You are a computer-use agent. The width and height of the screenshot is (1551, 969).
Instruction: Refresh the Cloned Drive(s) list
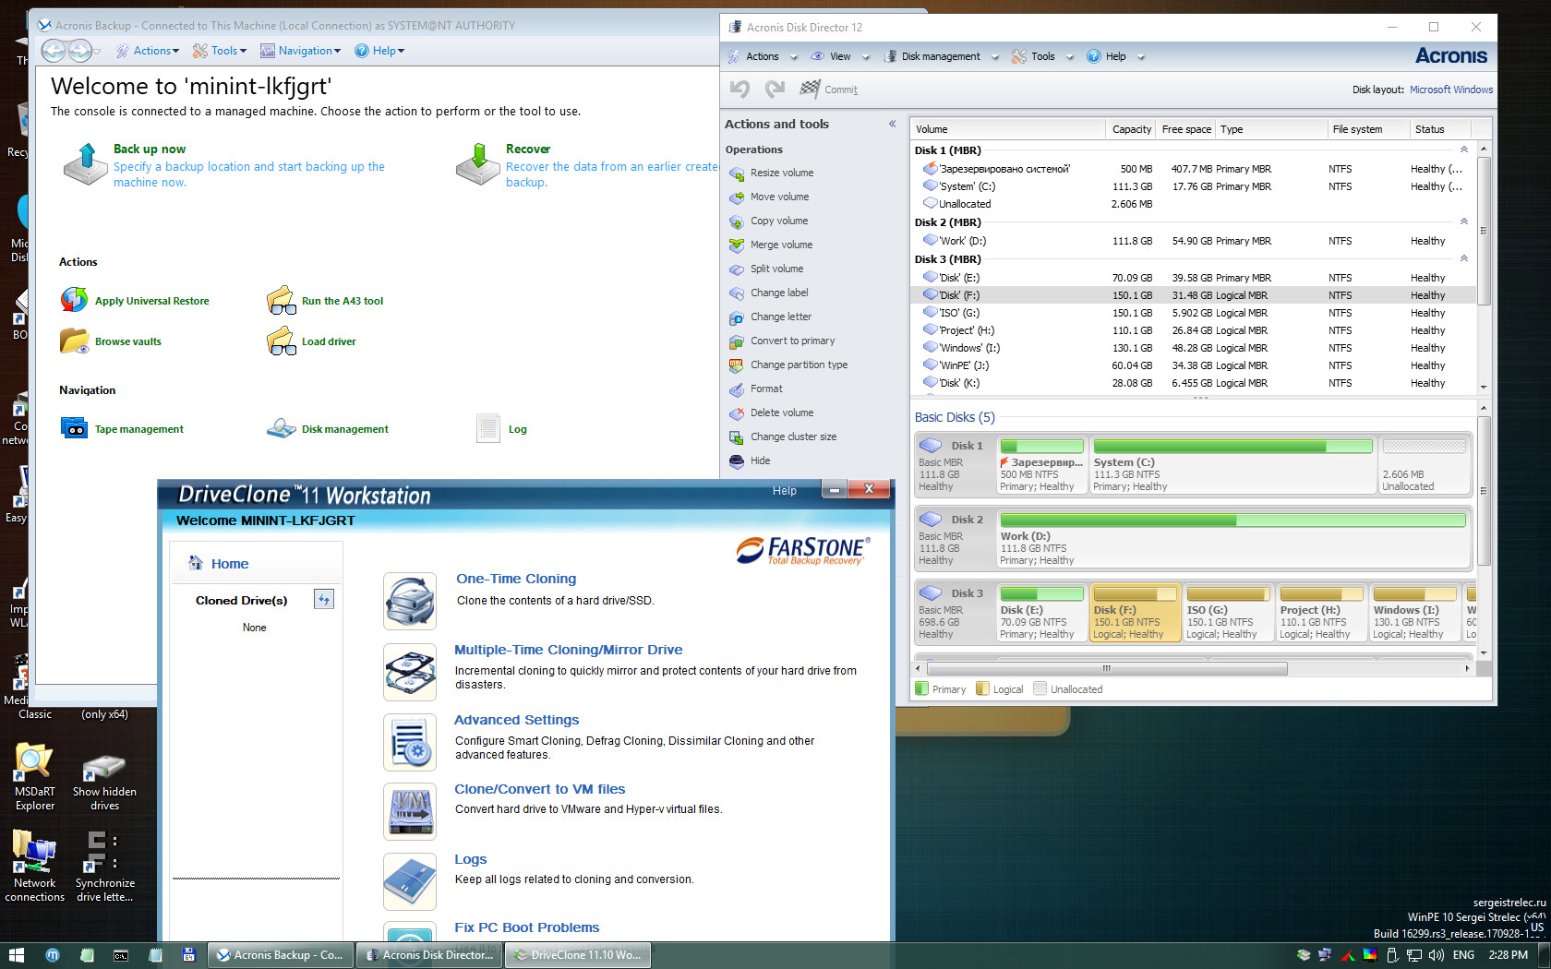324,599
